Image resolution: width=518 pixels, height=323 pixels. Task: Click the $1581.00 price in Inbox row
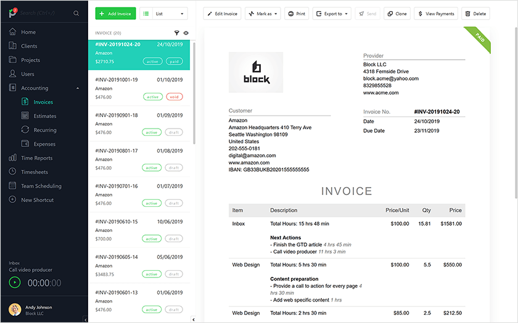pos(451,223)
